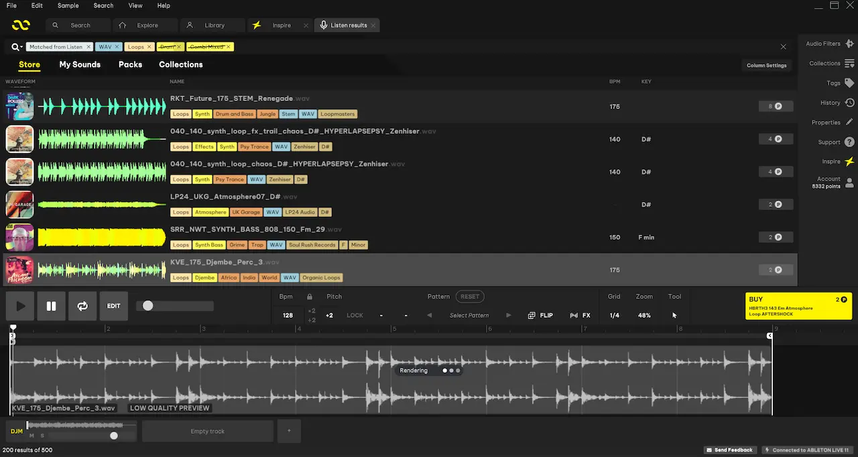Open the Select Pattern dropdown
The height and width of the screenshot is (457, 858).
pos(469,315)
